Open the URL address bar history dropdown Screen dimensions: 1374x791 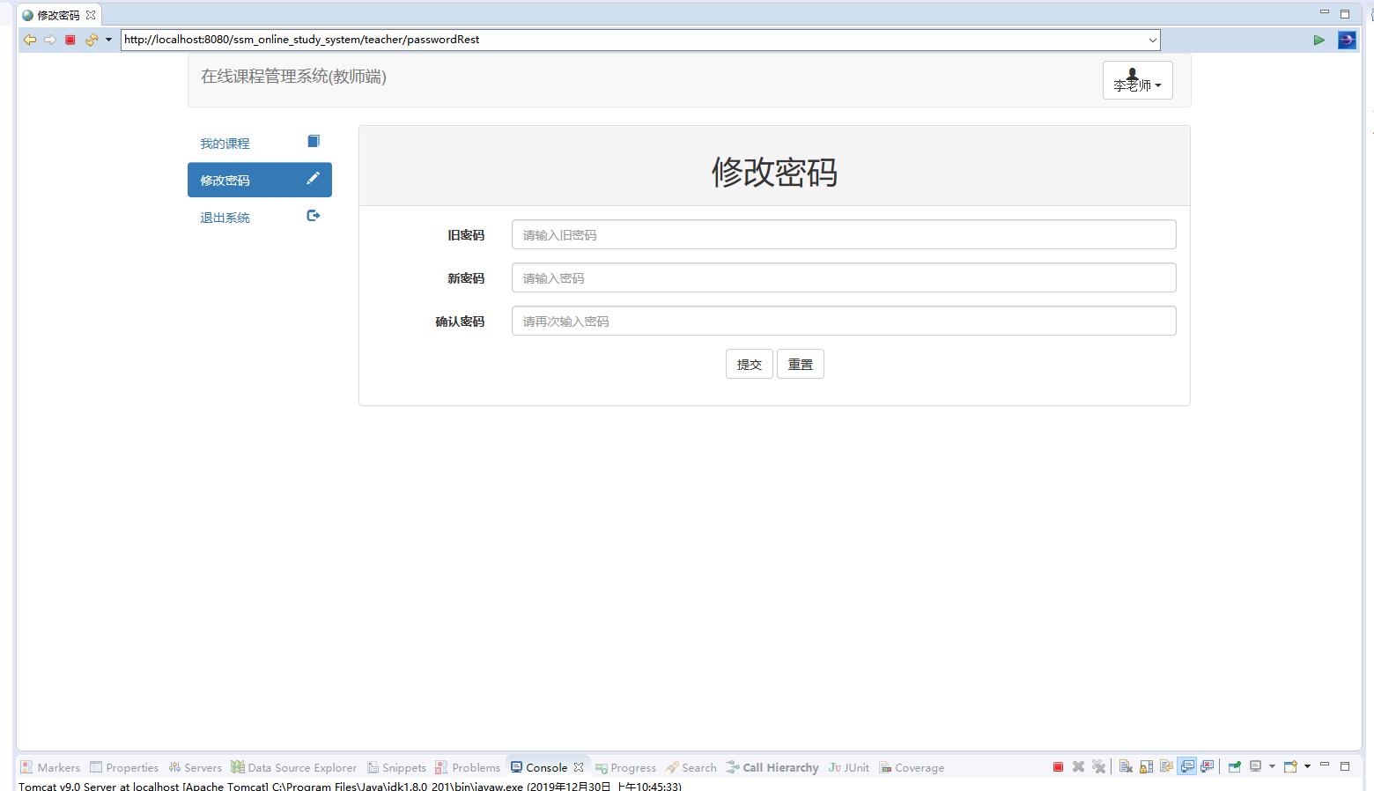(x=1152, y=40)
